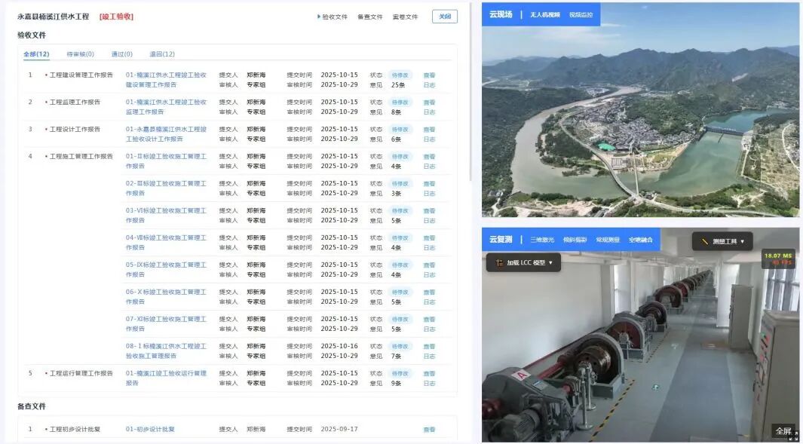Expand the 加载 LCC 模型 dropdown
The width and height of the screenshot is (803, 444).
(x=550, y=263)
